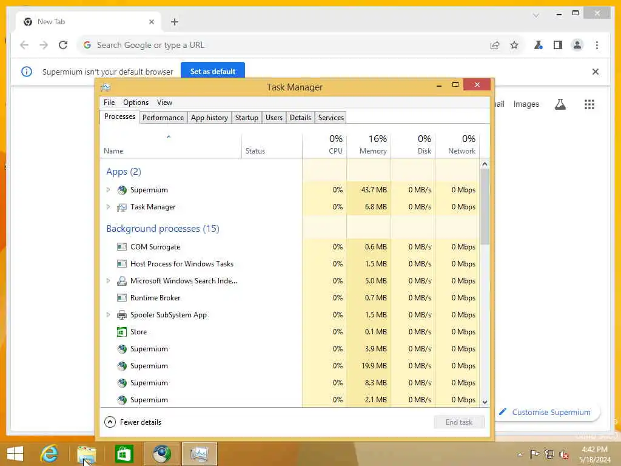
Task: Open the Images link
Action: click(526, 104)
